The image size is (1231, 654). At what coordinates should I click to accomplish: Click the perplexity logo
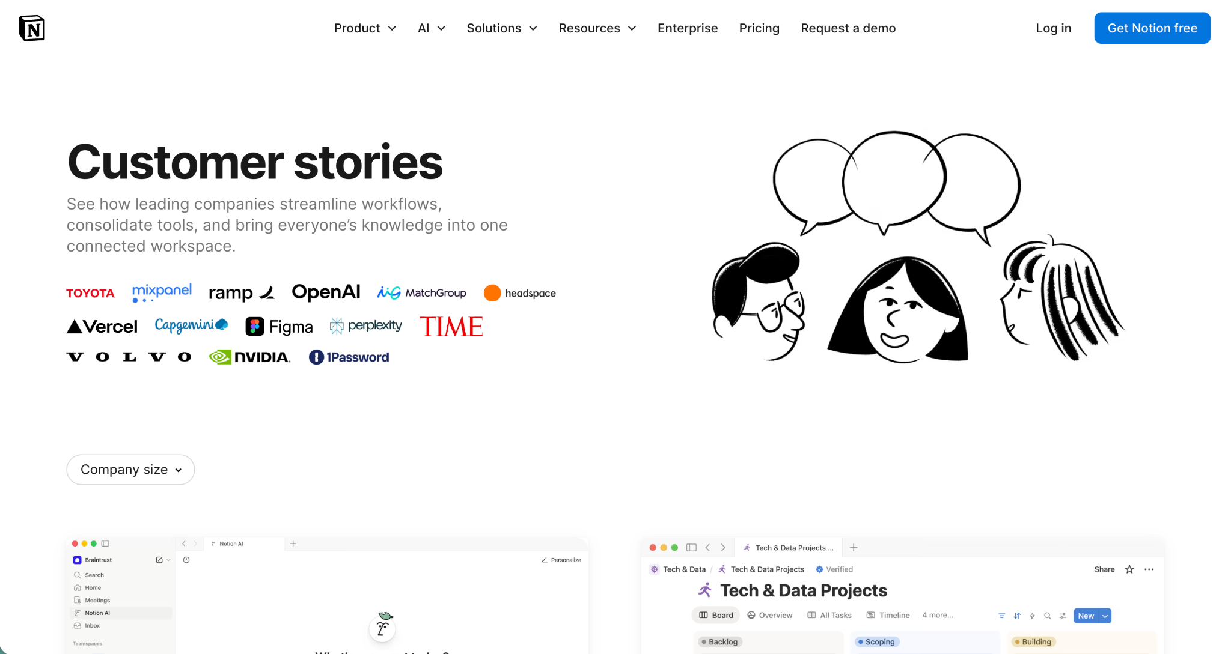(366, 325)
